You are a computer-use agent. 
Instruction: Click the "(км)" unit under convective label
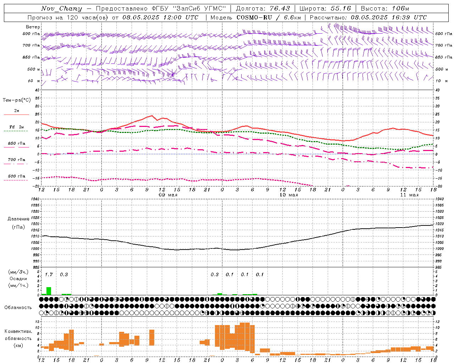click(x=18, y=346)
